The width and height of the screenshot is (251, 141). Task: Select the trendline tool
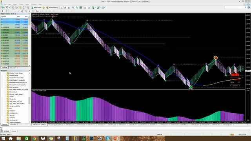pyautogui.click(x=18, y=11)
